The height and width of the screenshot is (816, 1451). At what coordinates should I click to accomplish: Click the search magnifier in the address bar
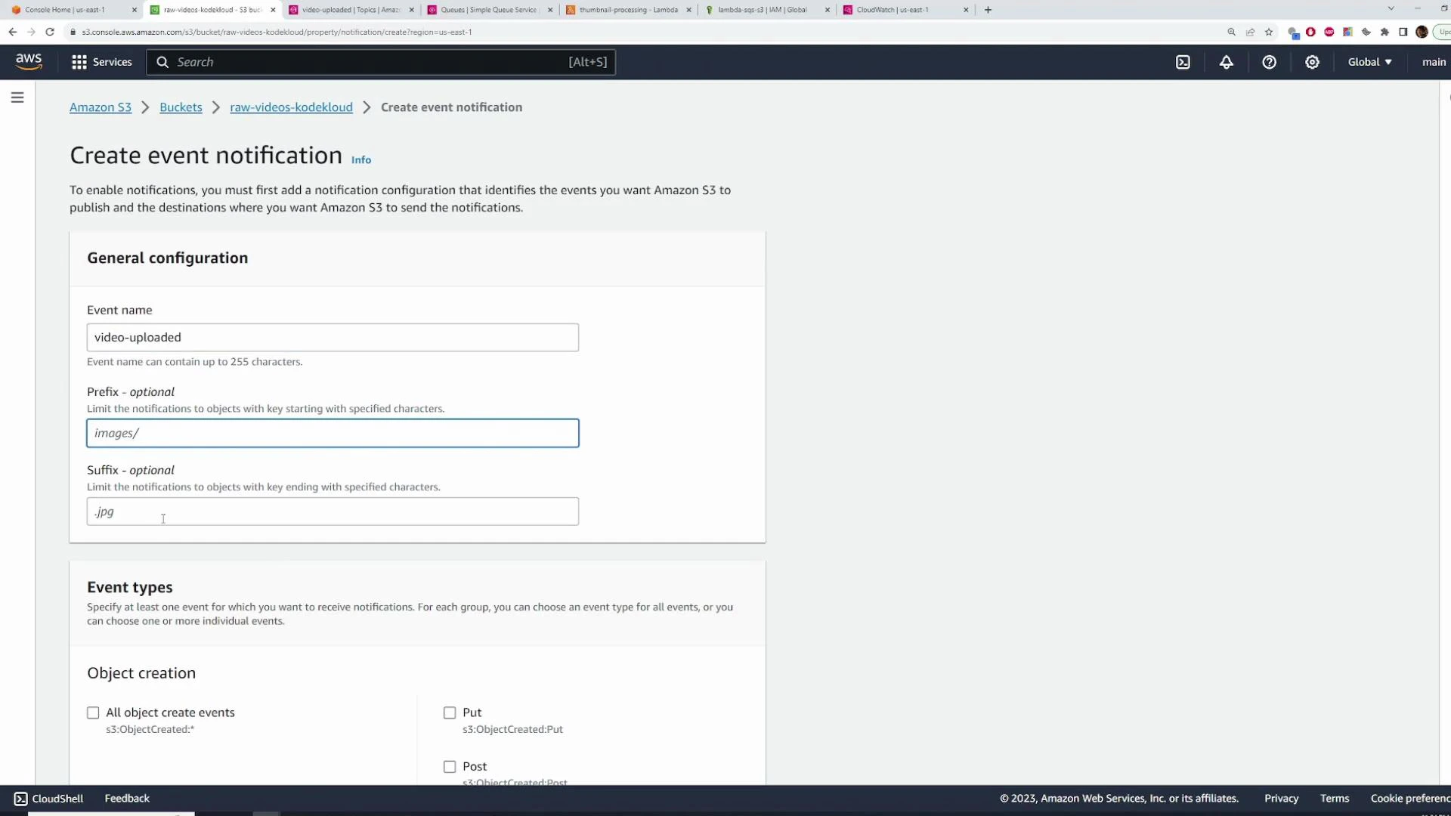[x=1231, y=32]
